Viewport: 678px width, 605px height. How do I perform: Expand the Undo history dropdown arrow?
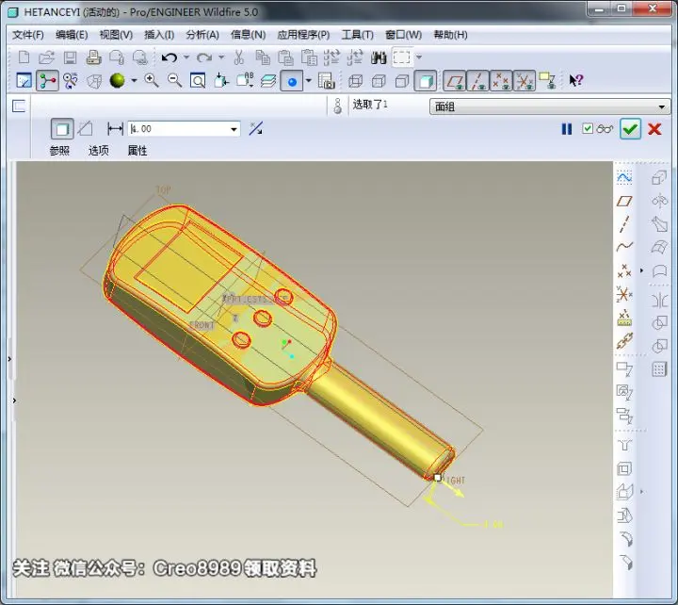[x=186, y=57]
